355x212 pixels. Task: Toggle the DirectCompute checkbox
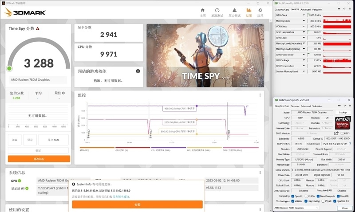click(x=318, y=196)
